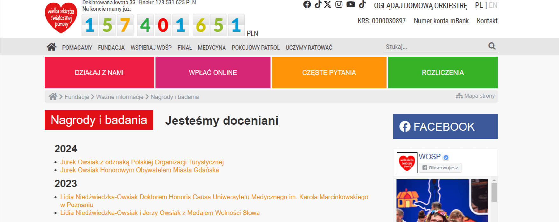Image resolution: width=559 pixels, height=222 pixels.
Task: Open the TikTok icon beside the Facebook icon
Action: (x=318, y=4)
